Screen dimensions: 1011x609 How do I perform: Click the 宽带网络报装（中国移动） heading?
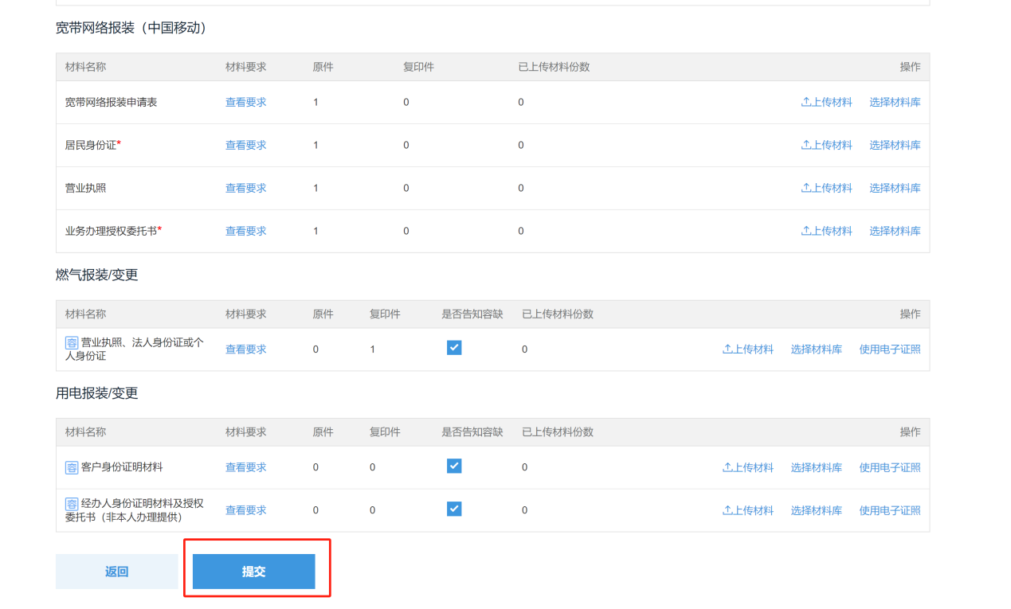[131, 28]
